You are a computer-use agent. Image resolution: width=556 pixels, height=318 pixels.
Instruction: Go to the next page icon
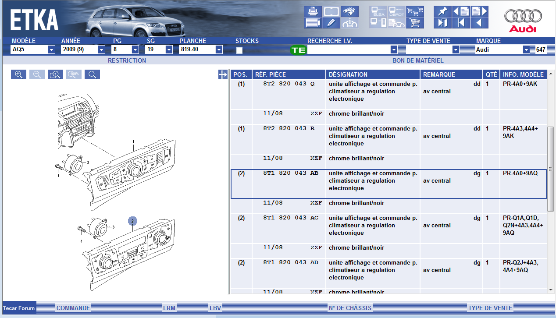point(479,11)
